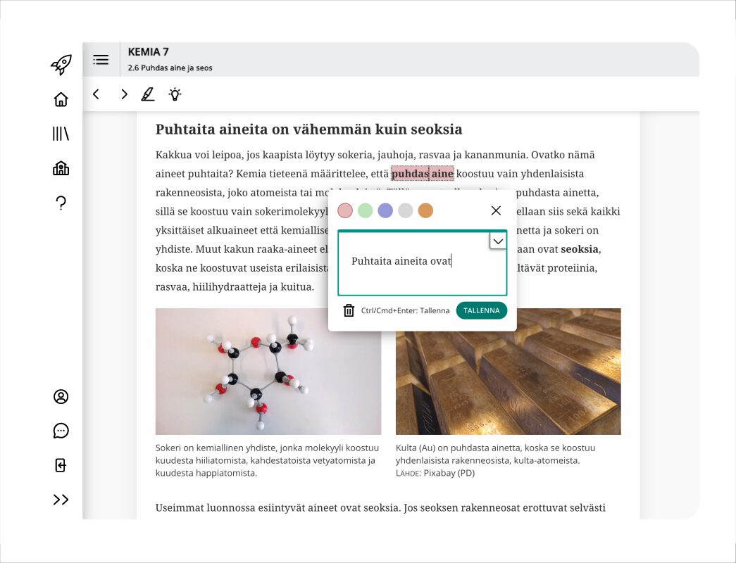Image resolution: width=736 pixels, height=563 pixels.
Task: Choose the pink highlight color
Action: point(345,210)
